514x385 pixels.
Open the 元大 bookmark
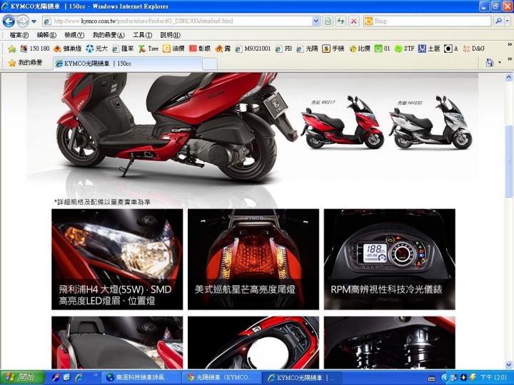click(96, 48)
